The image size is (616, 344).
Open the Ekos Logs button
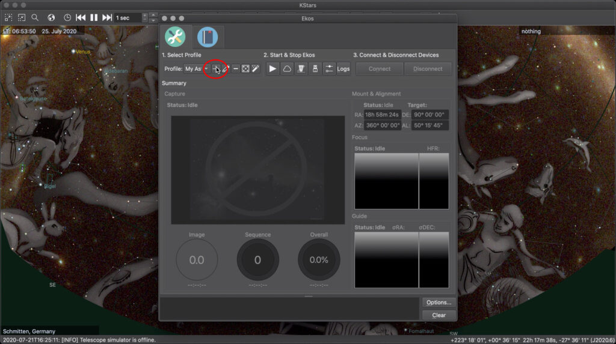pos(343,68)
